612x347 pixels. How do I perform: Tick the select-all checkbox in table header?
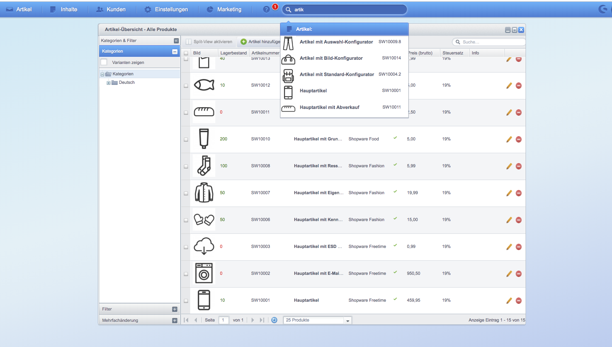(x=186, y=53)
